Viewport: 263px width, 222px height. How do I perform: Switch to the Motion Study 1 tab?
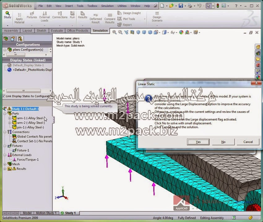46,213
